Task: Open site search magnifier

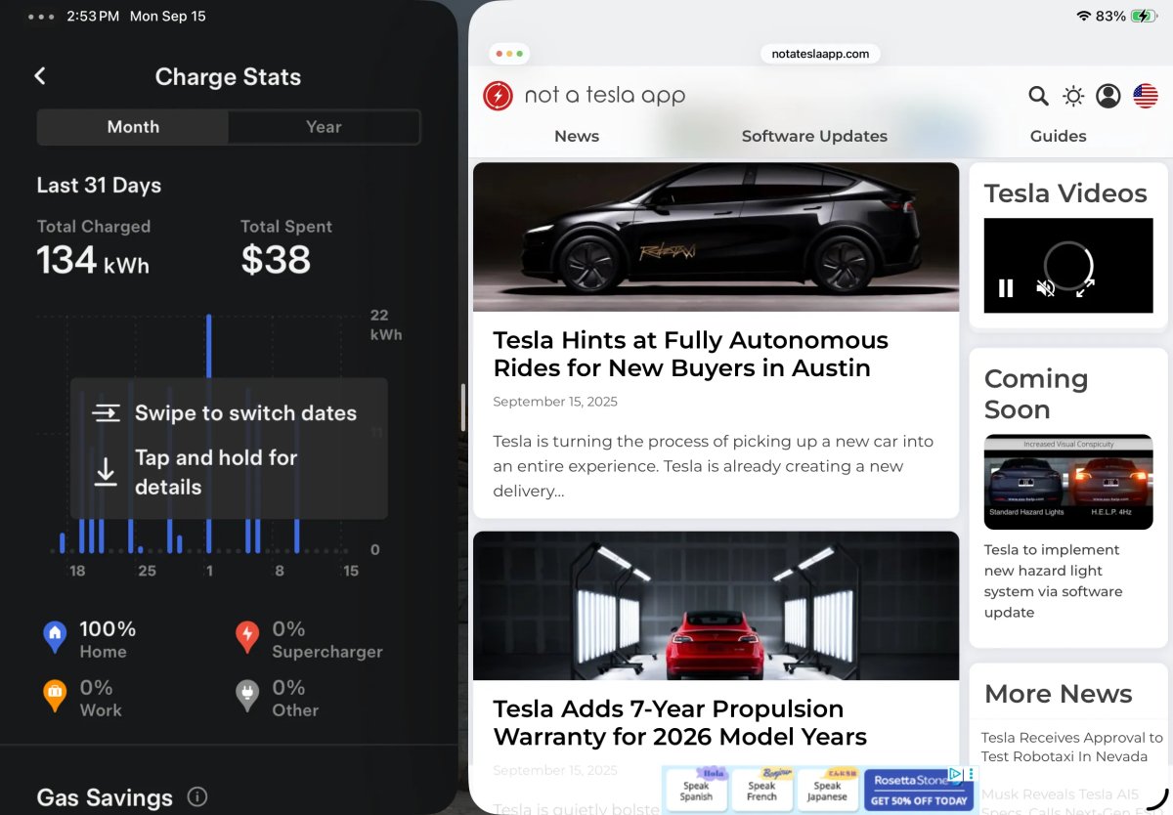Action: [1038, 96]
